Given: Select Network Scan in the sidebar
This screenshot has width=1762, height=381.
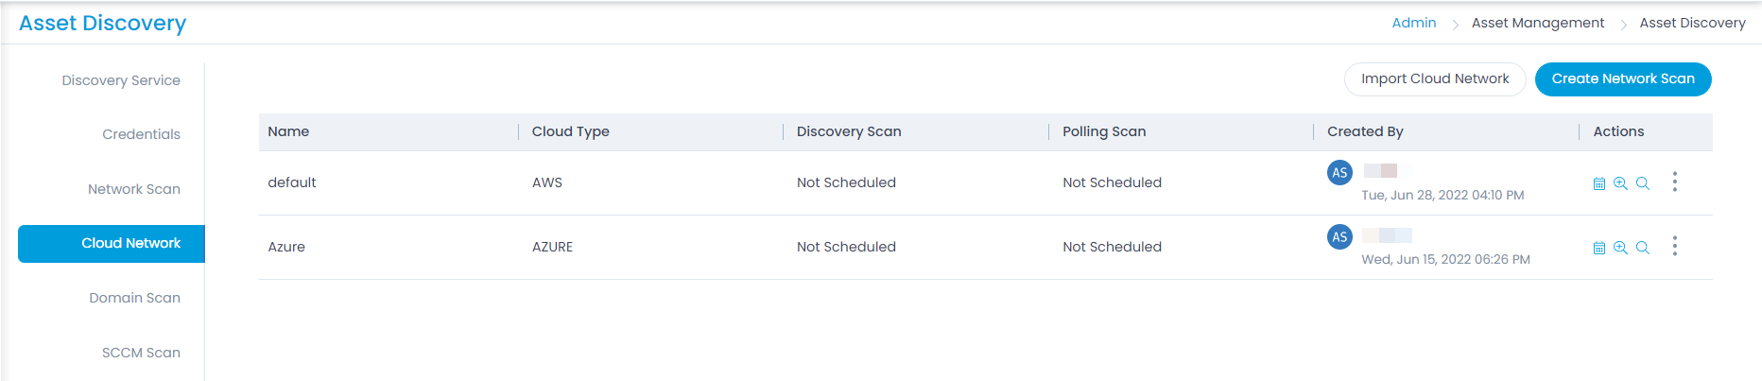Looking at the screenshot, I should pos(134,189).
